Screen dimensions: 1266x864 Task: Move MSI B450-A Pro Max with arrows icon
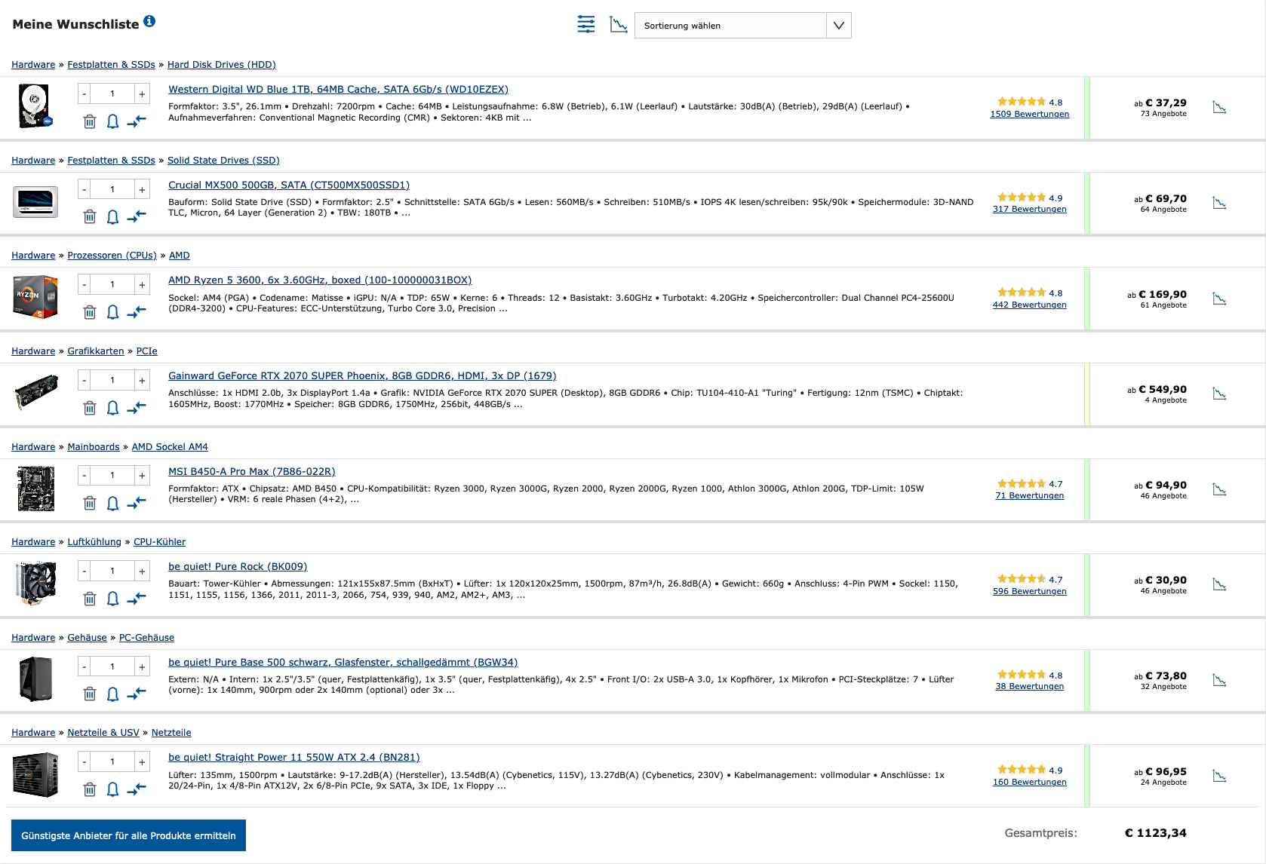coord(137,503)
